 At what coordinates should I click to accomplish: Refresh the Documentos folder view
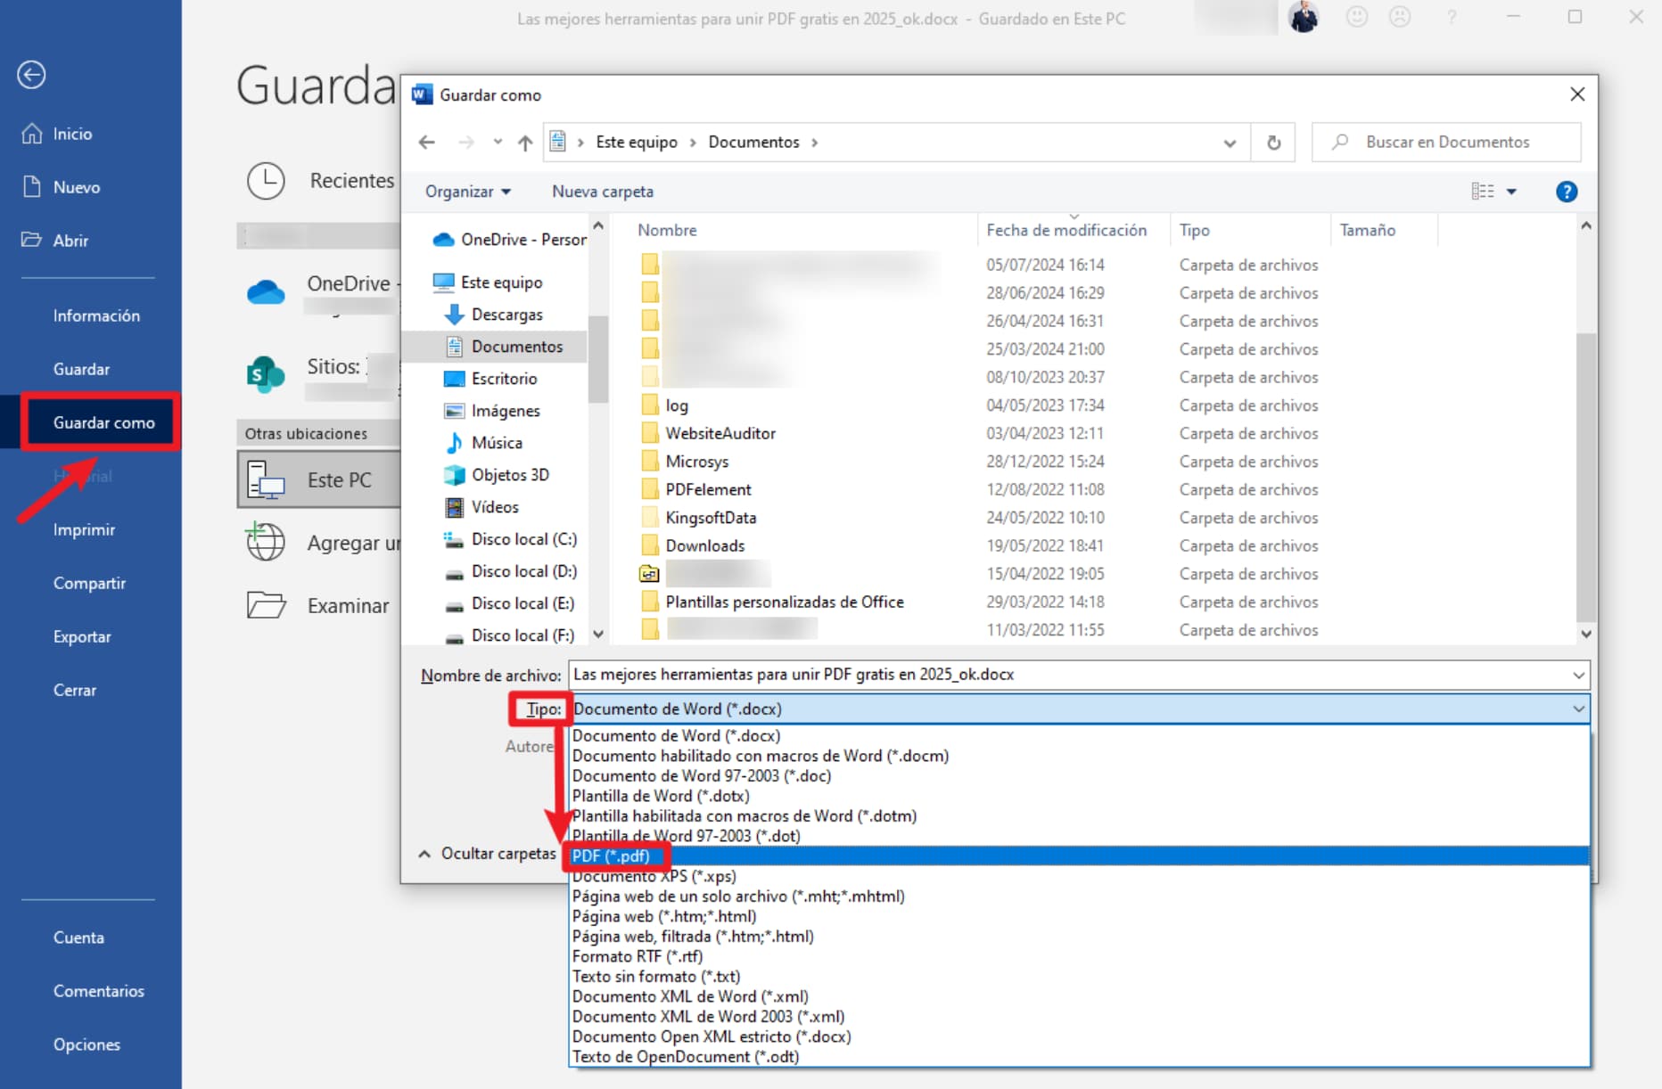point(1274,143)
